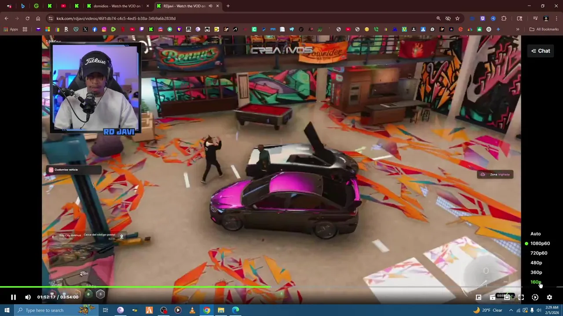Select 1080p60 video quality
563x316 pixels.
click(x=540, y=244)
